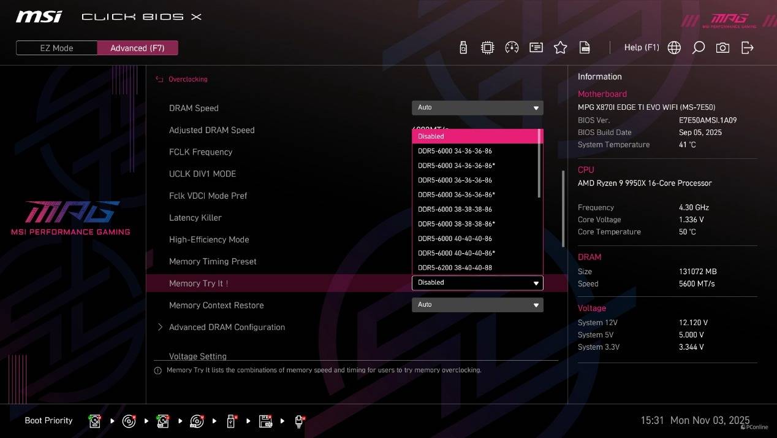Click the globe language icon
777x438 pixels.
coord(674,48)
